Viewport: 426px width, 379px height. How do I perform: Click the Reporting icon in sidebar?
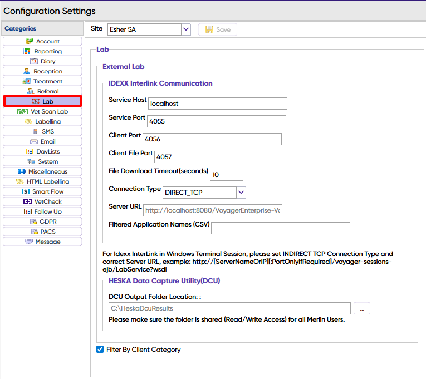(27, 51)
